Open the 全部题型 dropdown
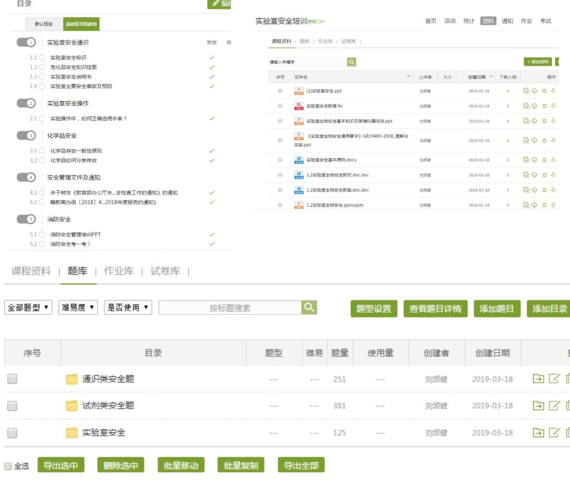Image resolution: width=570 pixels, height=489 pixels. (x=28, y=308)
